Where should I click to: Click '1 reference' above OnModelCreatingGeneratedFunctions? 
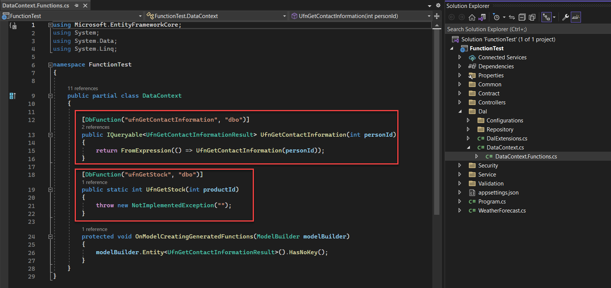tap(95, 229)
